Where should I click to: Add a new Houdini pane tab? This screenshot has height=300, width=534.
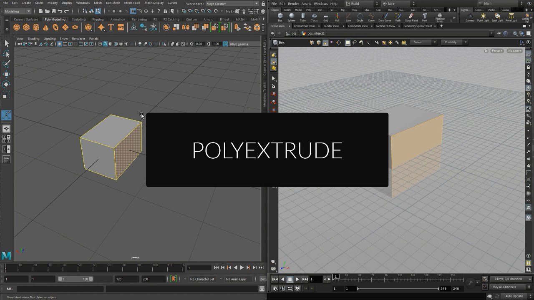pyautogui.click(x=442, y=26)
